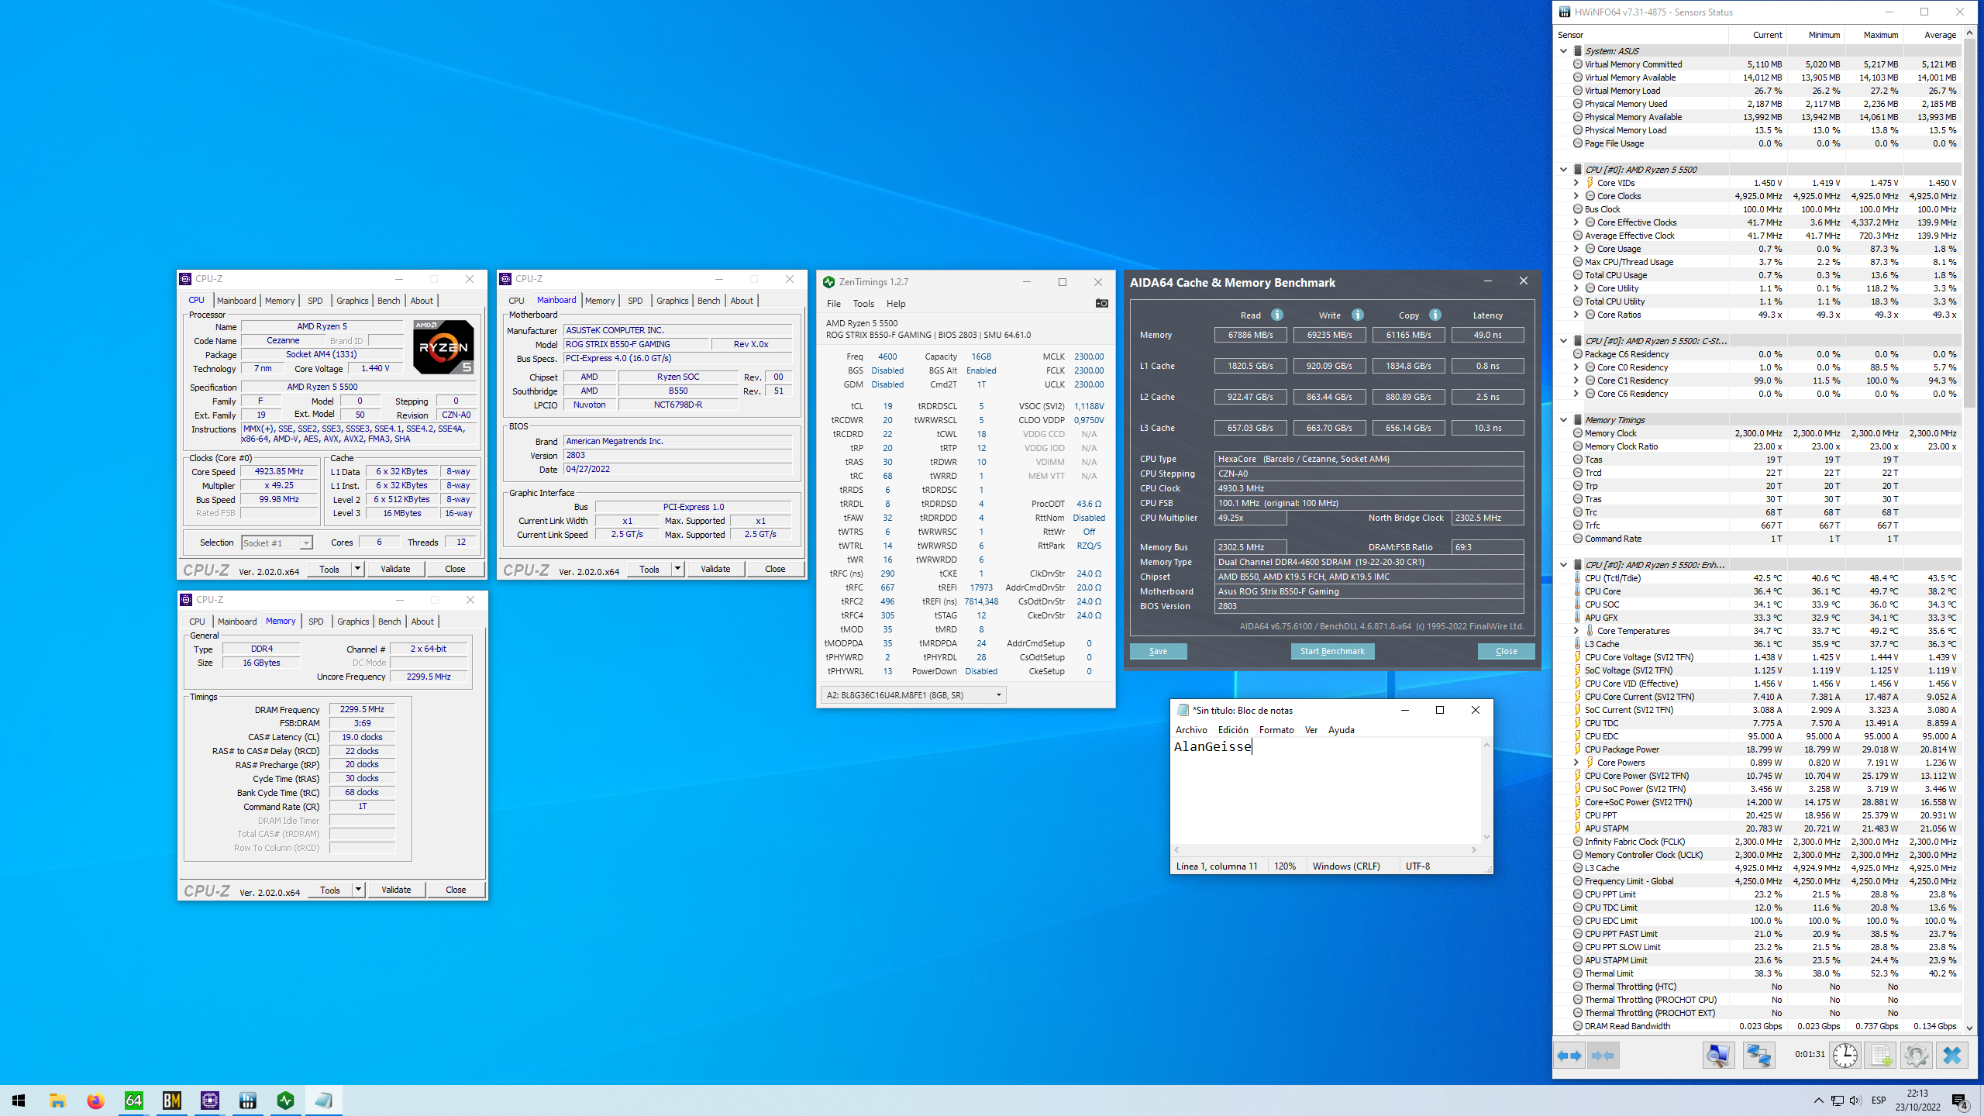Image resolution: width=1984 pixels, height=1116 pixels.
Task: Click Close button in AIDA64 benchmark
Action: point(1506,651)
